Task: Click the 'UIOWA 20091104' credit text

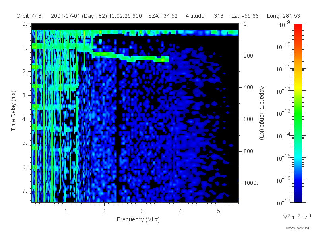Action: point(297,228)
